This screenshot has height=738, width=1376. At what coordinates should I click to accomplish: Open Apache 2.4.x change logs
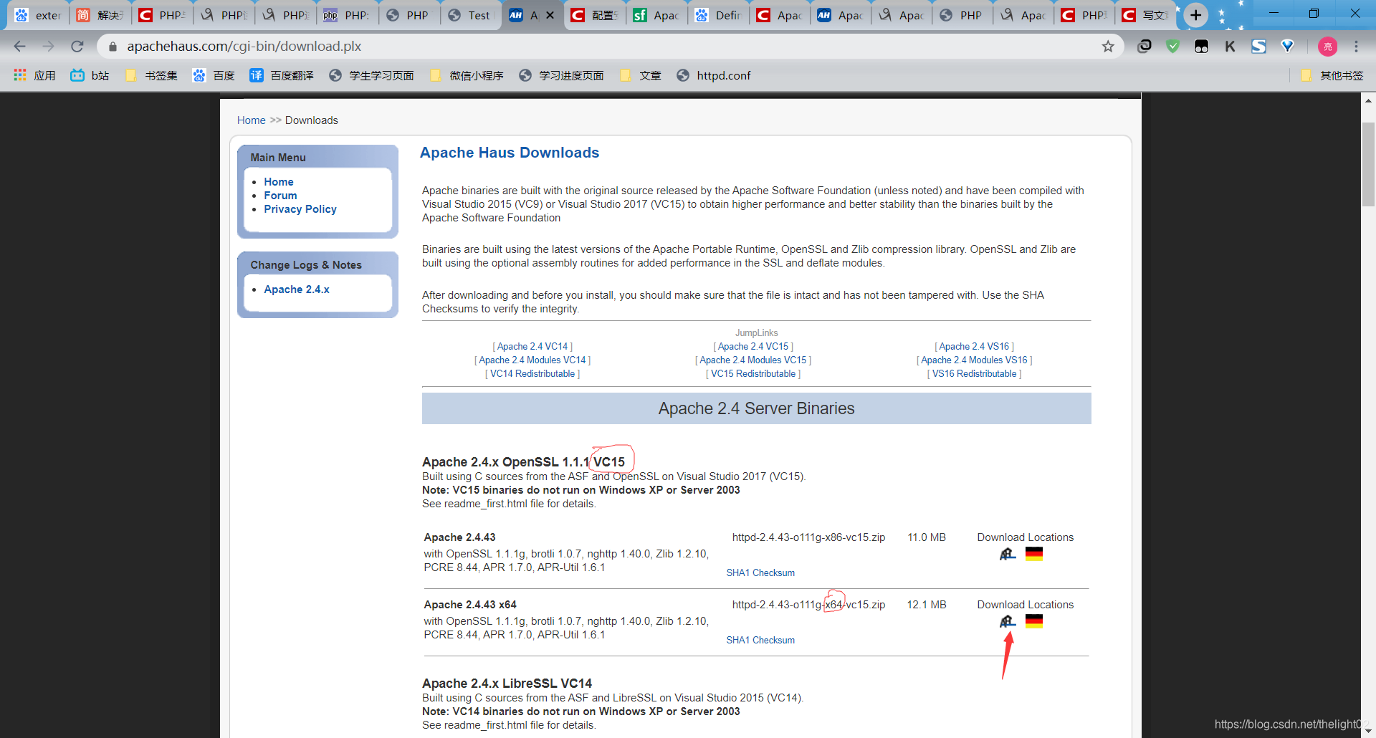[x=297, y=289]
